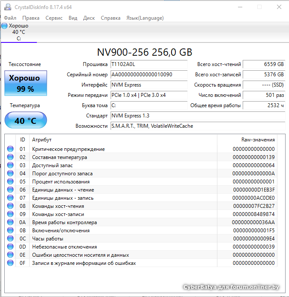Select the Хорошо 40 °C C: drive tab
The height and width of the screenshot is (297, 289).
pyautogui.click(x=18, y=32)
